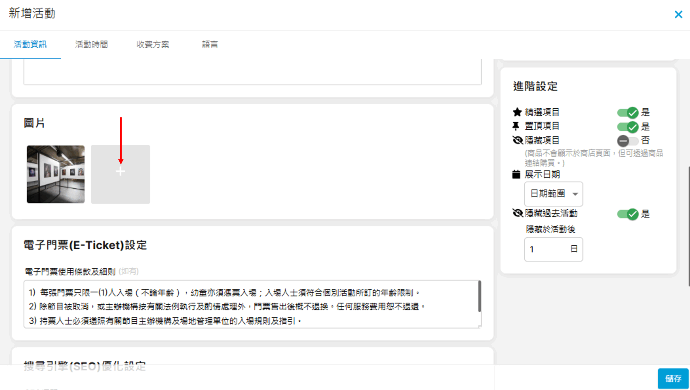Turn off the 隱藏過去活動 switch

pos(627,214)
